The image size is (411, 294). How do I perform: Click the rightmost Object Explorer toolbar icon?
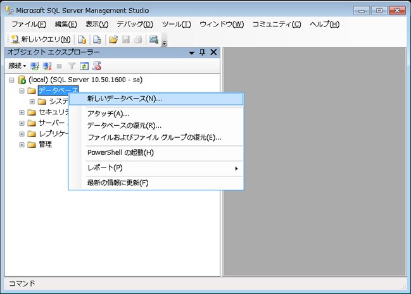[x=97, y=66]
